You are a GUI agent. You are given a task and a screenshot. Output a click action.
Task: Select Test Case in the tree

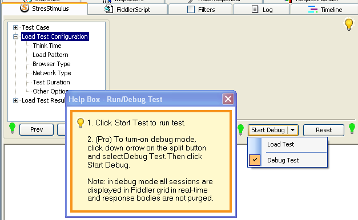35,27
